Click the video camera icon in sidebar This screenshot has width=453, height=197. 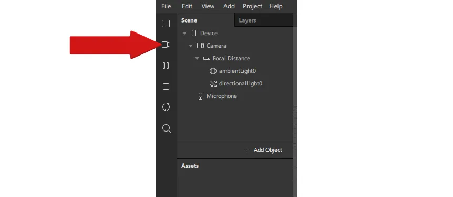pos(166,45)
